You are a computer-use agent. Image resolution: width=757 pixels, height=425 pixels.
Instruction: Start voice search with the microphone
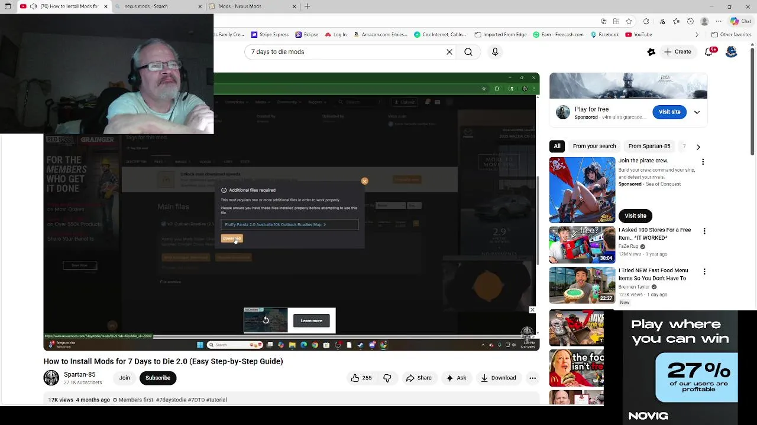tap(495, 52)
